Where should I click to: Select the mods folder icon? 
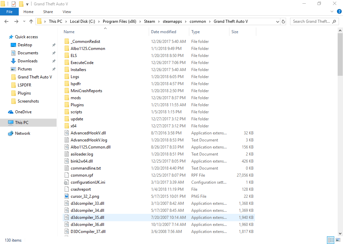67,98
